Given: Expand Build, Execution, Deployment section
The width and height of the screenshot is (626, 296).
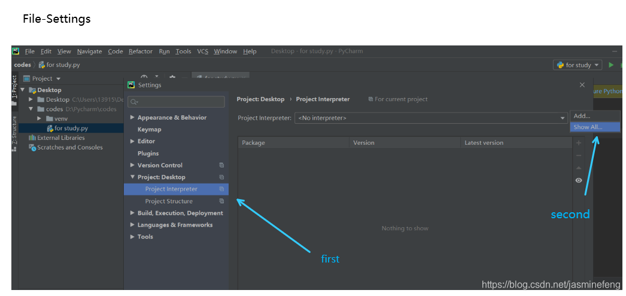Looking at the screenshot, I should (x=132, y=213).
